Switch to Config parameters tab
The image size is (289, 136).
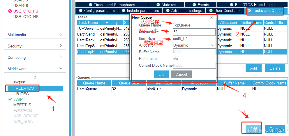pyautogui.click(x=97, y=10)
